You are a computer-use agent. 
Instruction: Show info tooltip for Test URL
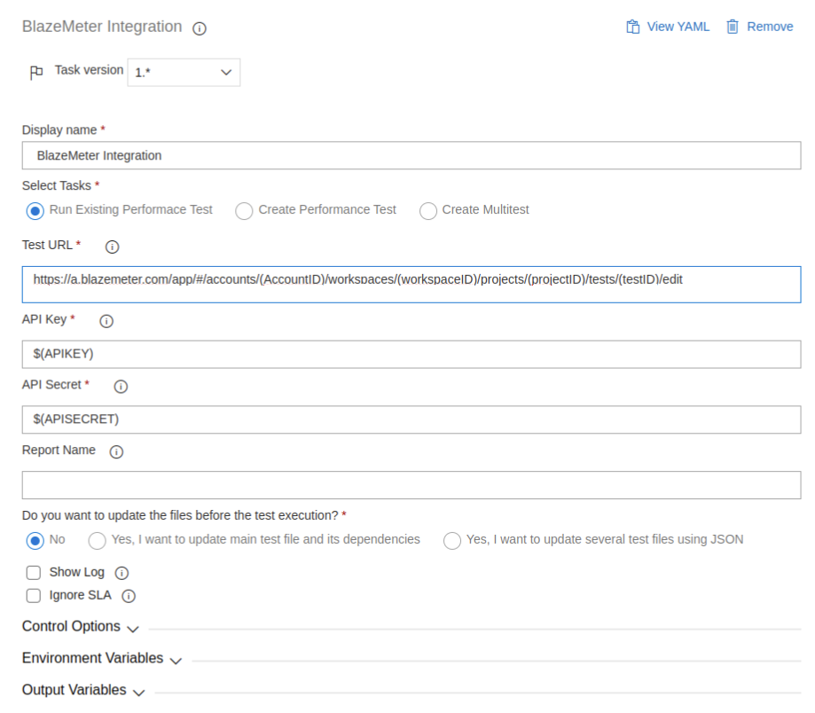(x=113, y=247)
